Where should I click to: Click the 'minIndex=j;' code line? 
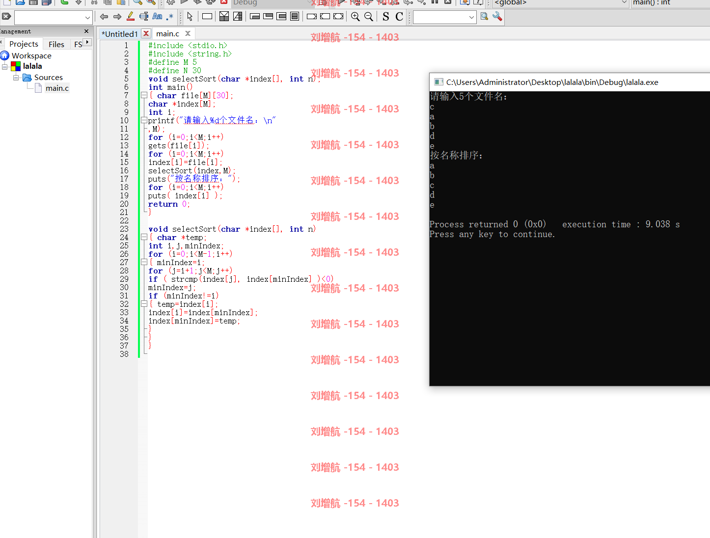[x=172, y=288]
